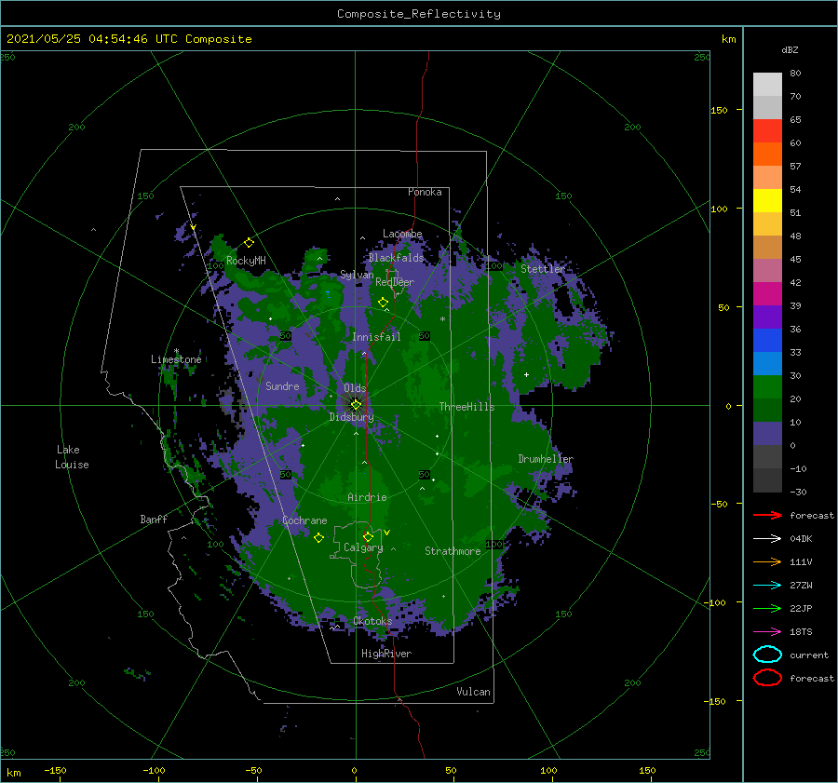Select the yellow diamond marker above Calgary
Viewport: 838px width, 783px height.
tap(368, 536)
